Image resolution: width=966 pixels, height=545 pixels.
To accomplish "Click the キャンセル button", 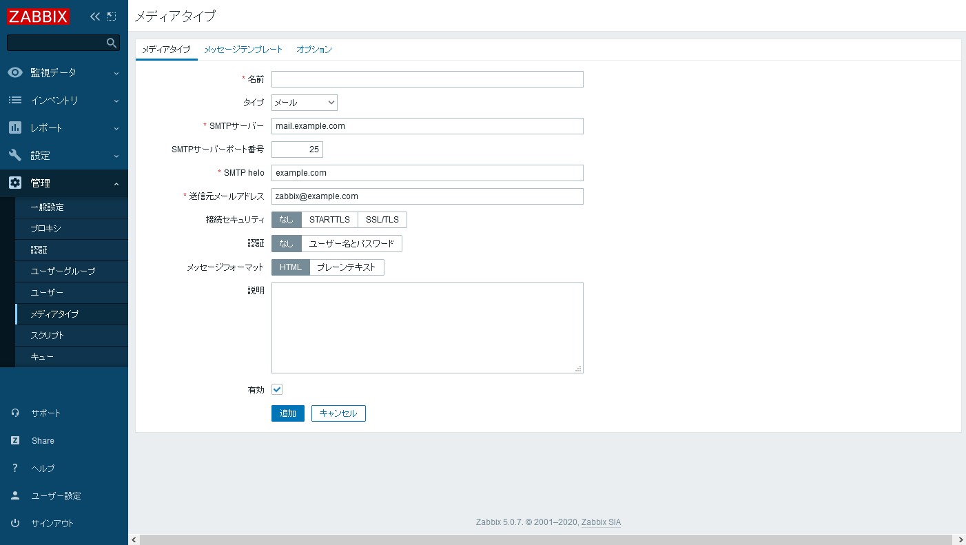I will pos(338,413).
